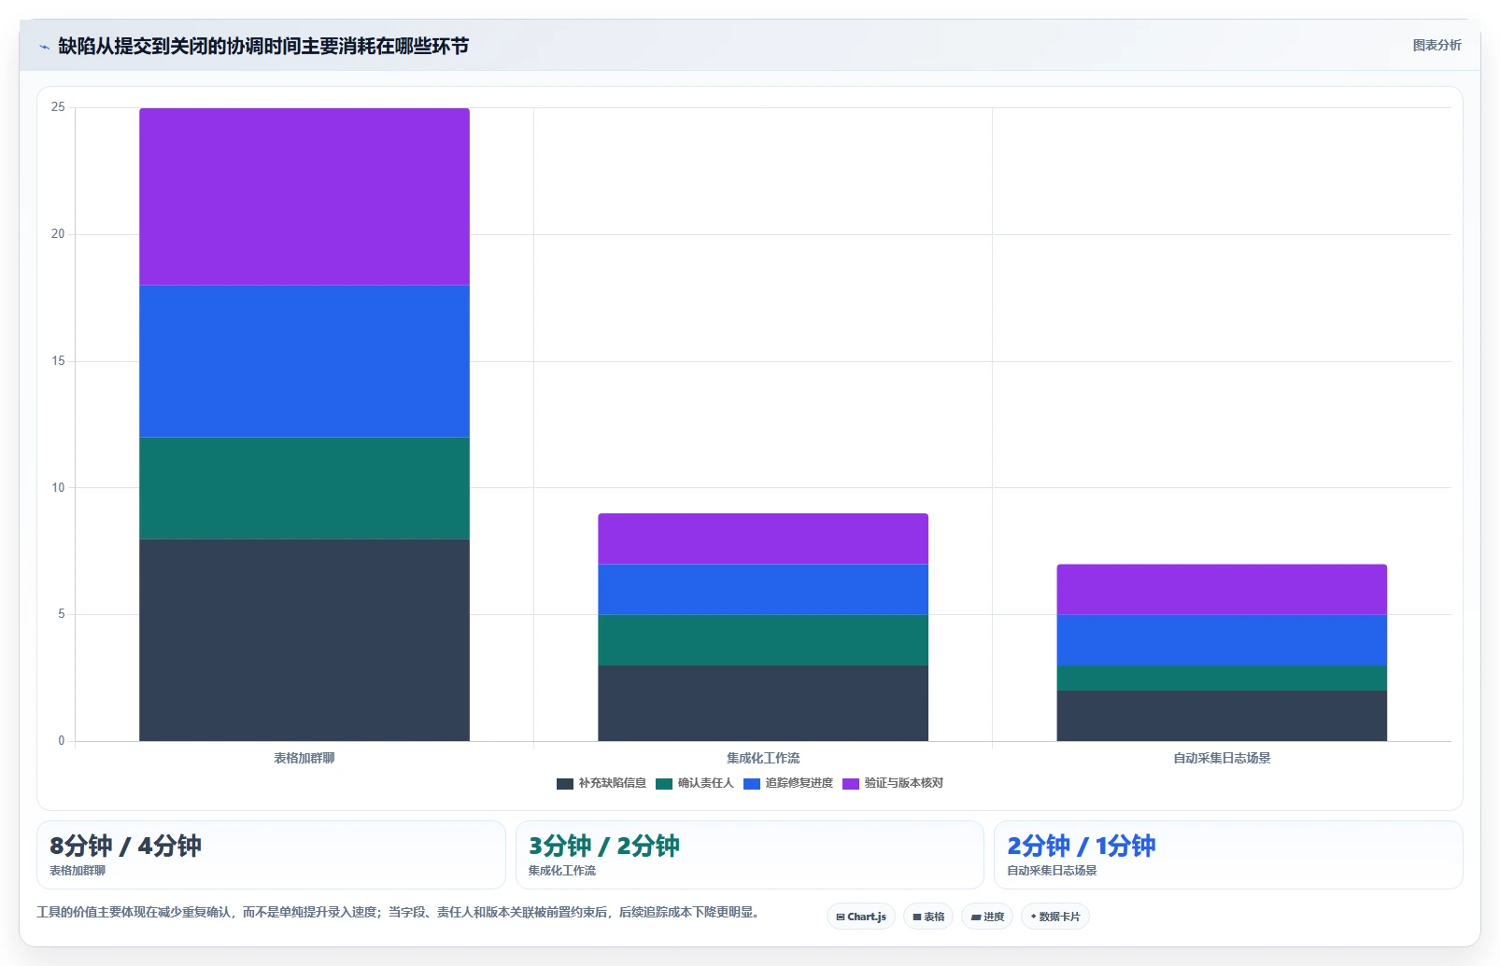Click the dark navy segment of the 自动采集日志场景 bar
Viewport: 1500px width, 966px height.
(x=1222, y=716)
